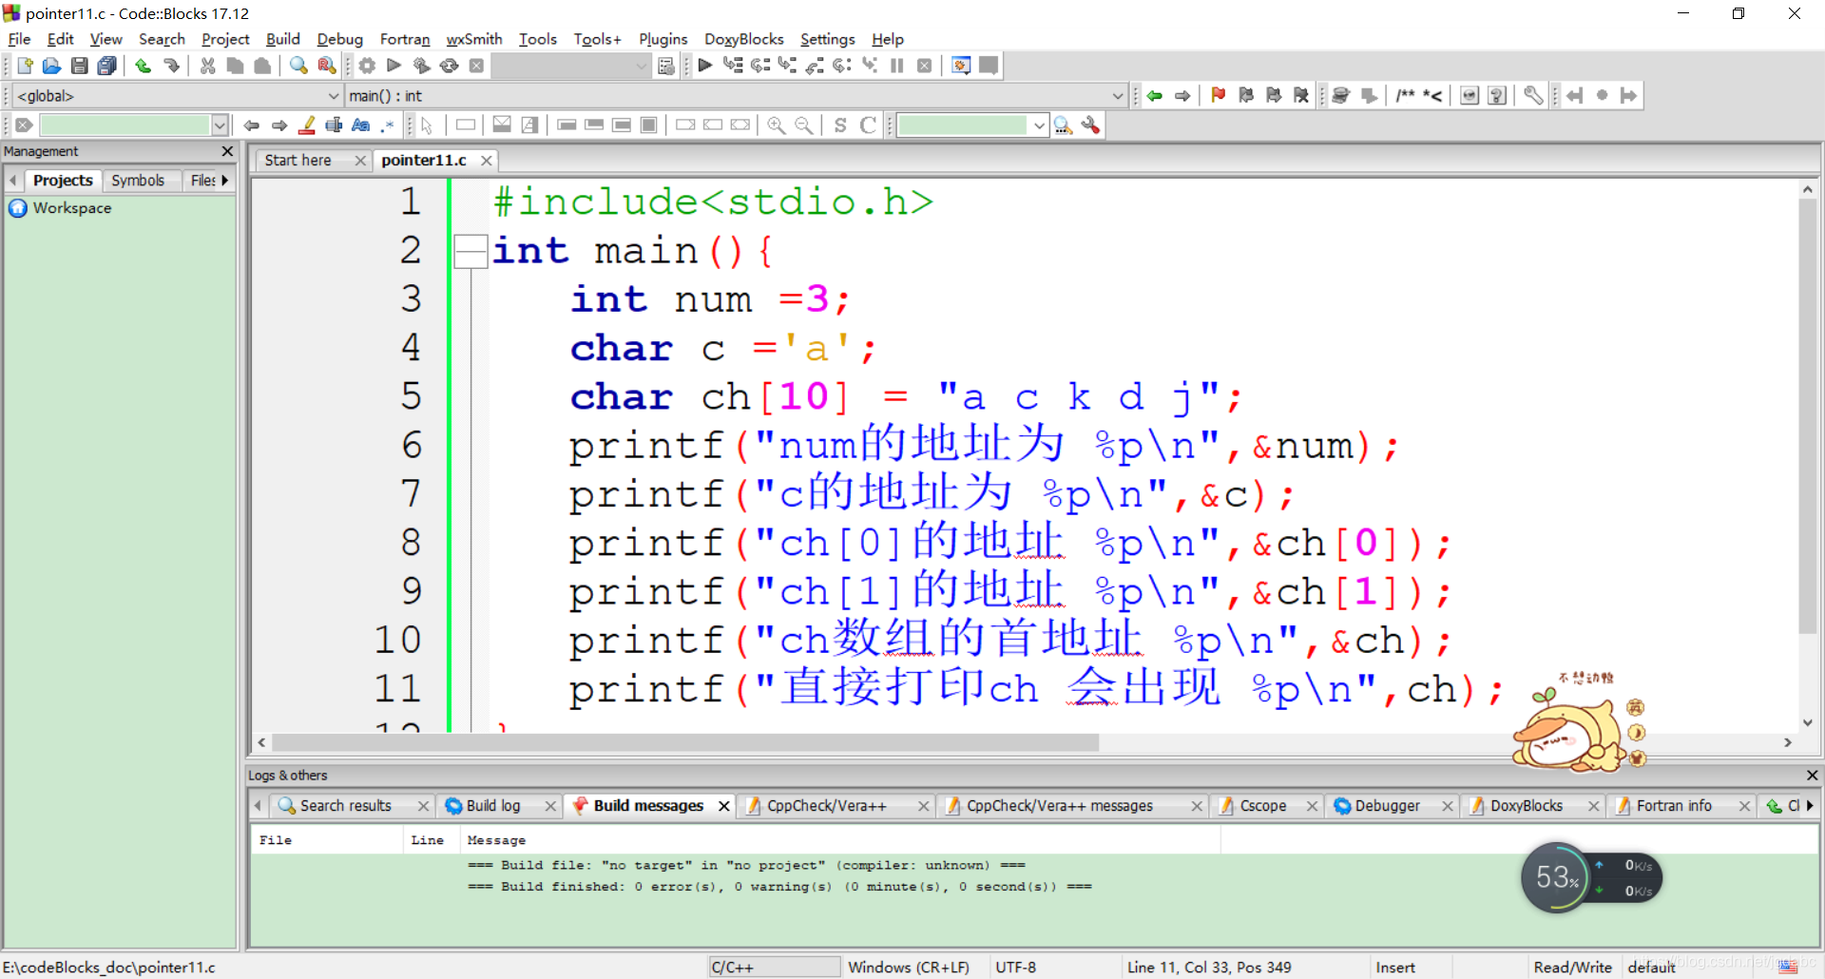Open the incremental search text dropdown
Screen dimensions: 1825x979
coord(220,125)
